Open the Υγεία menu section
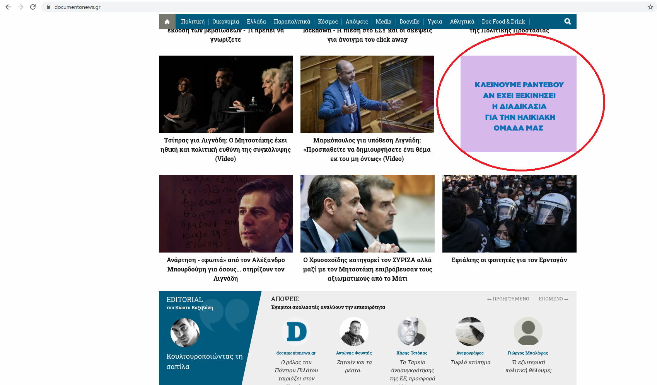 tap(435, 22)
